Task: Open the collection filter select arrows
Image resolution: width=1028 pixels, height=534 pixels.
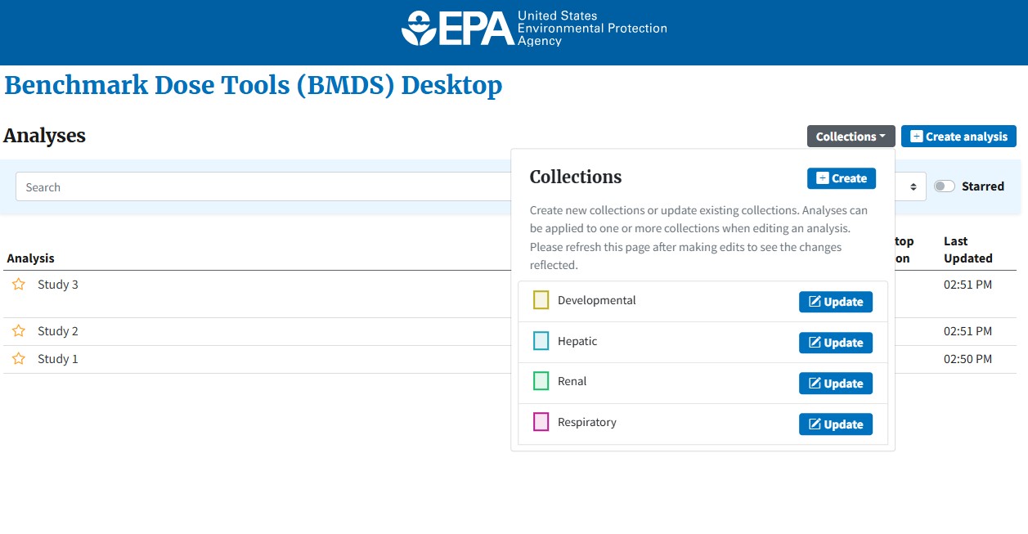Action: click(914, 186)
